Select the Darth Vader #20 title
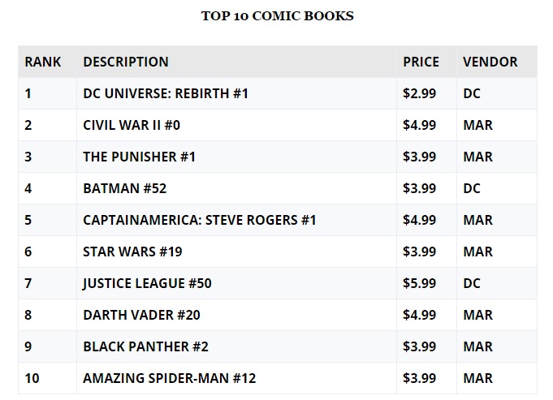 (141, 315)
